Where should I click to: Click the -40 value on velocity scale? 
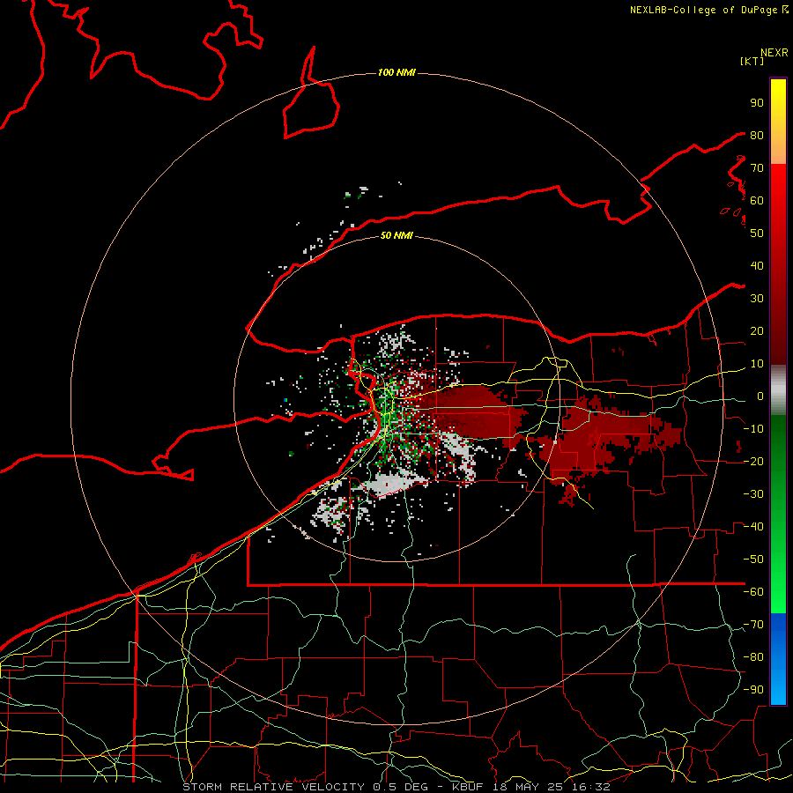[x=753, y=527]
